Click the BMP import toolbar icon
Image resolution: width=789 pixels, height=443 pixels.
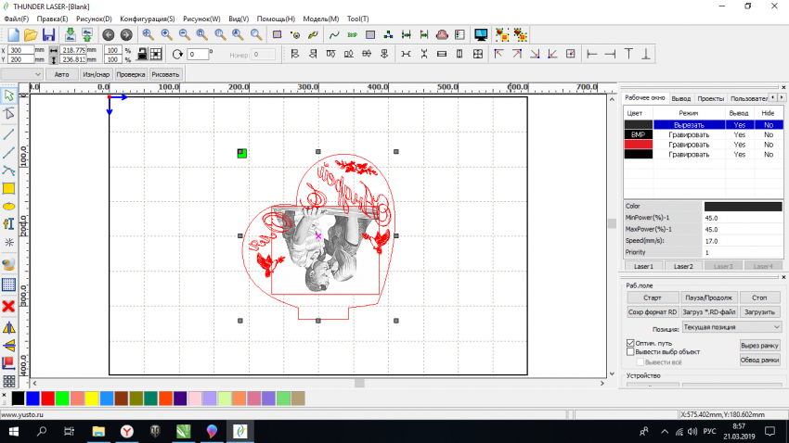click(x=352, y=34)
